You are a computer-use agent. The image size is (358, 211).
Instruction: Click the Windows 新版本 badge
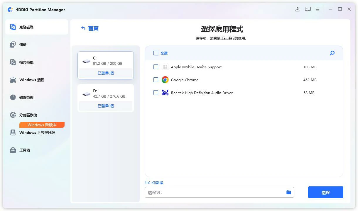[42, 125]
